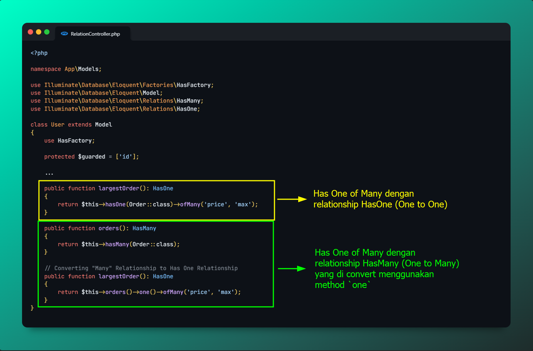The image size is (533, 351).
Task: Select the RelationController.php tab
Action: pyautogui.click(x=95, y=34)
